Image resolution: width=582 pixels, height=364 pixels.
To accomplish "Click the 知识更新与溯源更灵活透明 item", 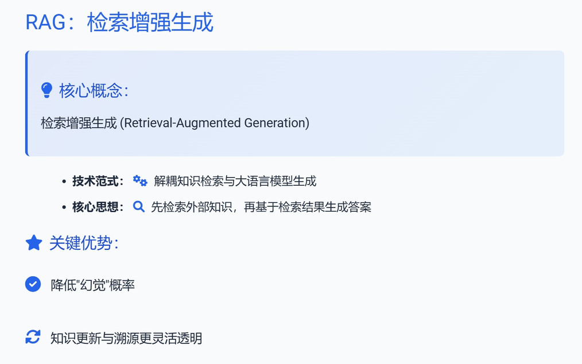I will 126,338.
